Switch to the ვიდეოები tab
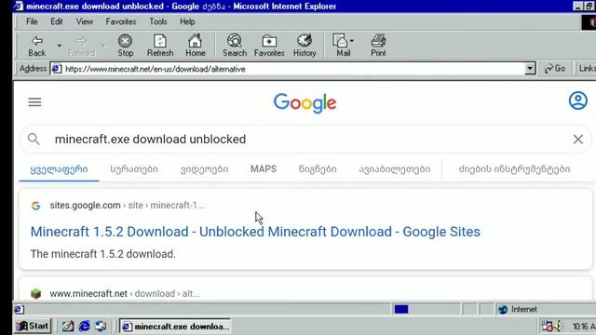Image resolution: width=596 pixels, height=335 pixels. click(204, 169)
